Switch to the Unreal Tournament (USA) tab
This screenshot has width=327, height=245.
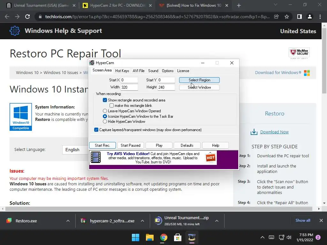click(x=41, y=5)
